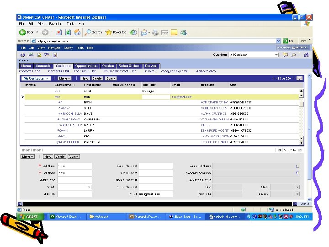The image size is (329, 247).
Task: Click the Stop loading icon
Action: point(59,32)
